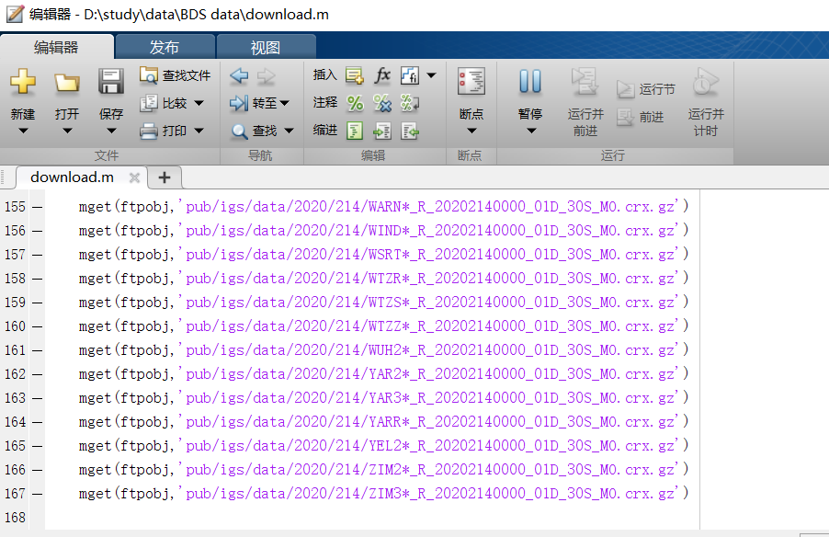Switch to the 发布 ribbon tab
Image resolution: width=829 pixels, height=537 pixels.
(x=165, y=46)
